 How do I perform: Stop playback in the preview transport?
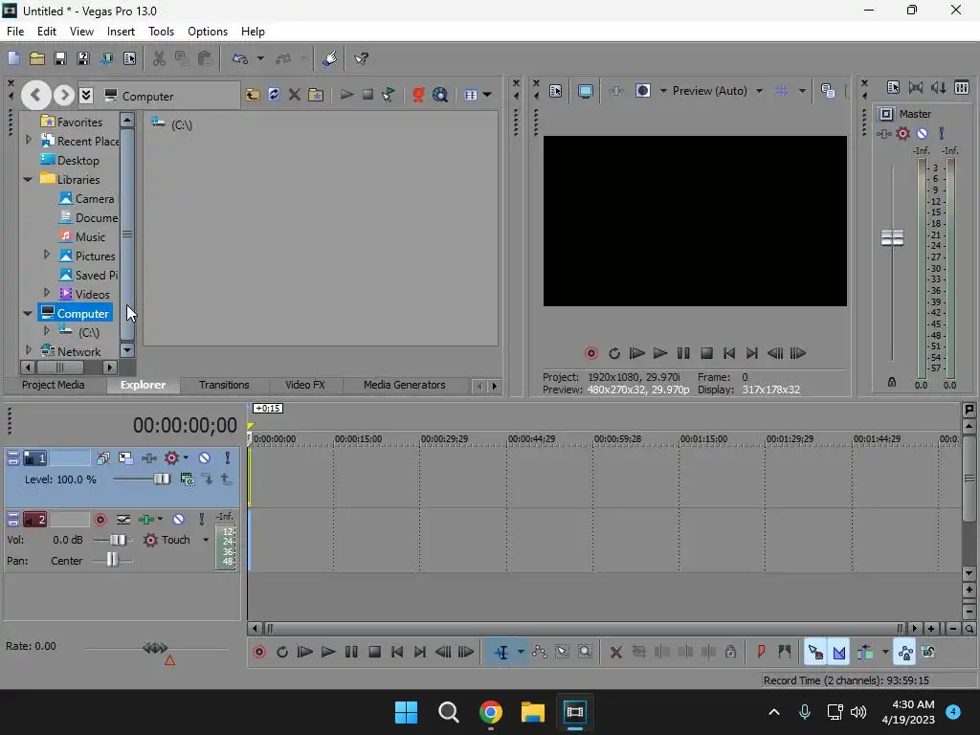(706, 353)
